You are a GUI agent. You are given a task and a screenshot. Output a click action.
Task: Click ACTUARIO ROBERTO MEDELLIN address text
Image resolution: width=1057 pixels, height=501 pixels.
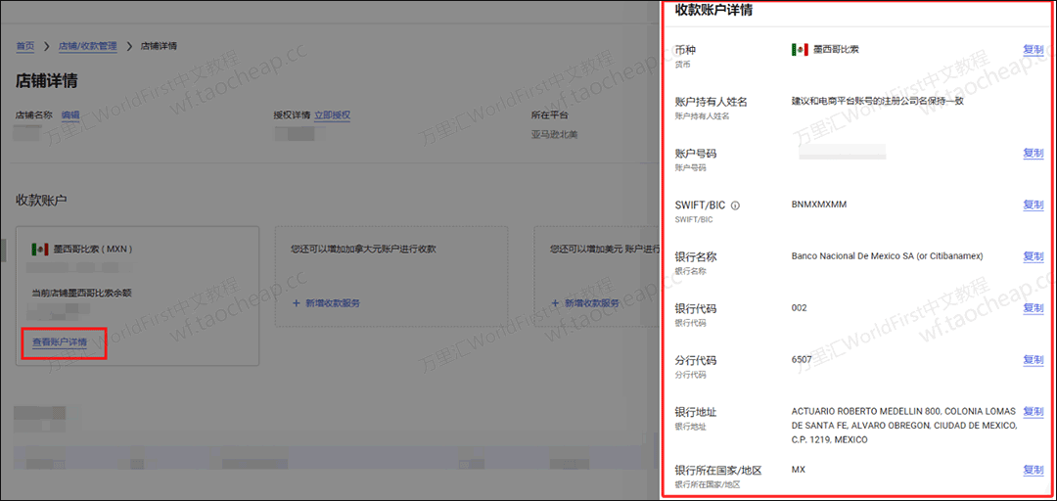[904, 426]
